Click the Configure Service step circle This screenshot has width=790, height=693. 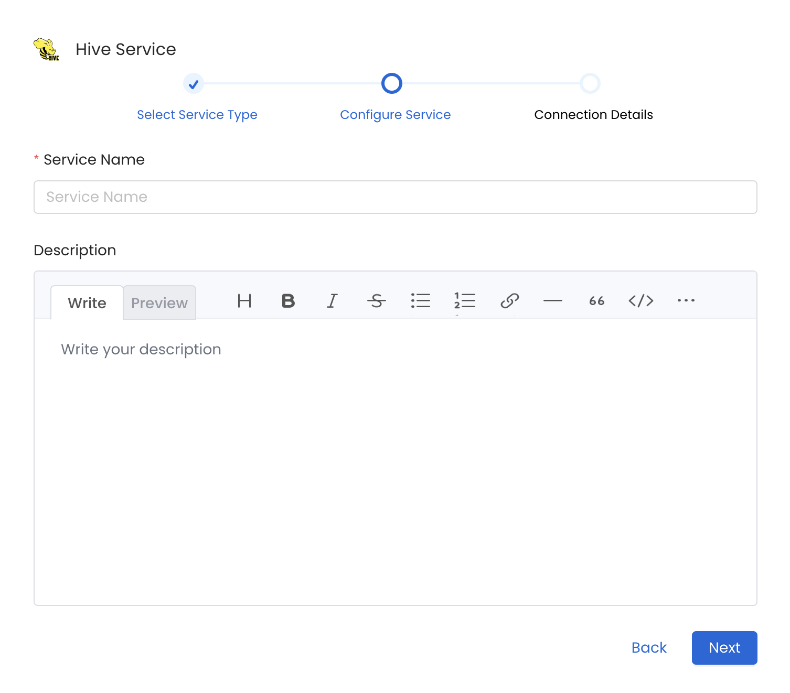(392, 84)
